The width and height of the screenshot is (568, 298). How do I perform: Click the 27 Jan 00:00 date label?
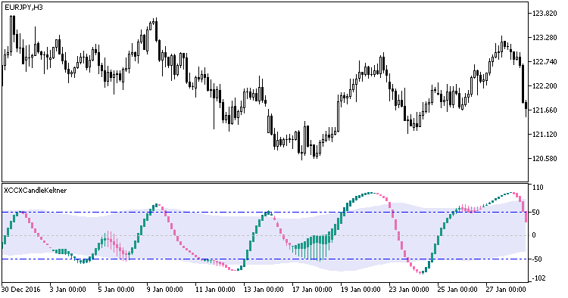pyautogui.click(x=506, y=290)
